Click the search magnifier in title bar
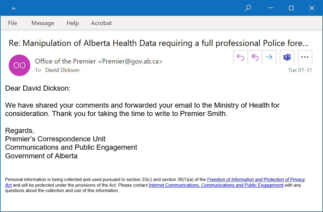Viewport: 323px width, 212px height. (x=248, y=8)
